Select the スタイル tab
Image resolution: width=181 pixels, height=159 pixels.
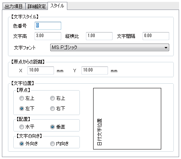[x=57, y=6]
